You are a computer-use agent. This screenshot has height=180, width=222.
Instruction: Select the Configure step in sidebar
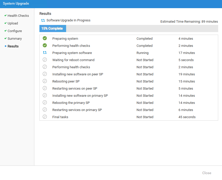coord(14,31)
